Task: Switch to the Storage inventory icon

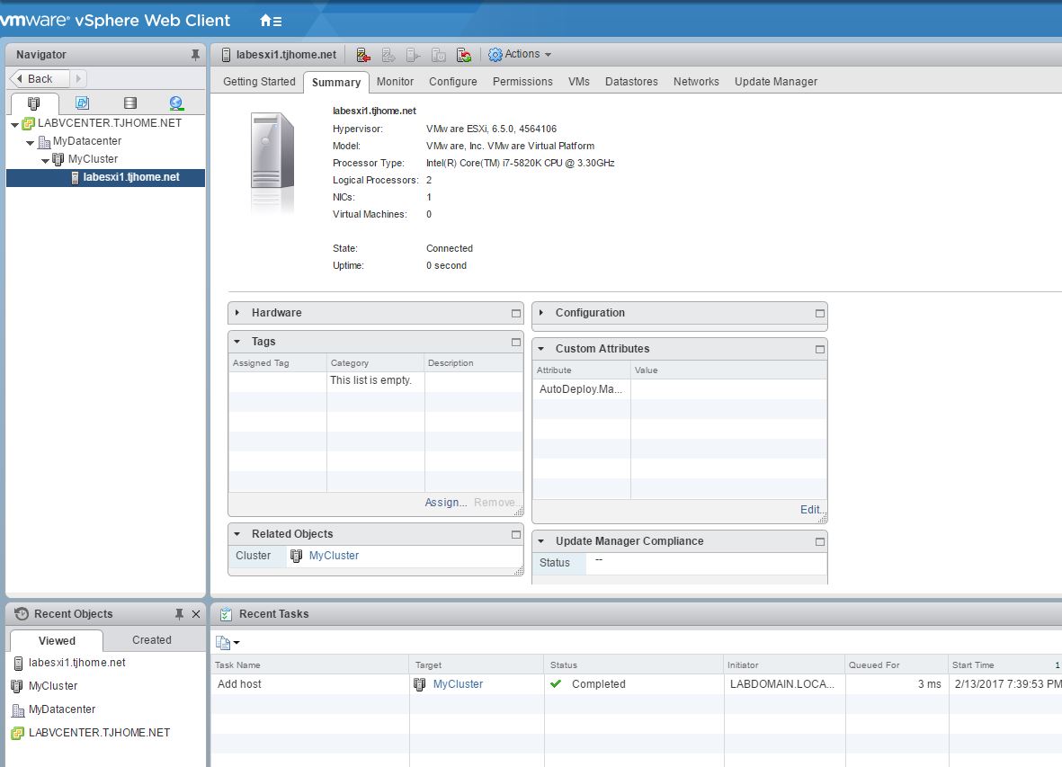Action: [x=130, y=103]
